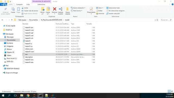
Task: Switch to the Compartir ribbon tab
Action: [19, 4]
